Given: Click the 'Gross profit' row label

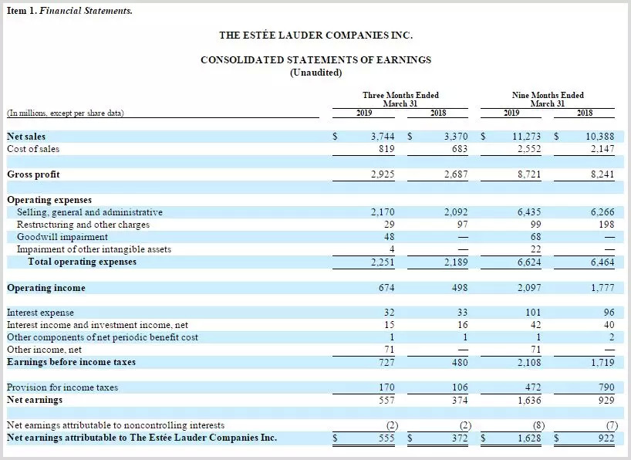Looking at the screenshot, I should [x=33, y=174].
